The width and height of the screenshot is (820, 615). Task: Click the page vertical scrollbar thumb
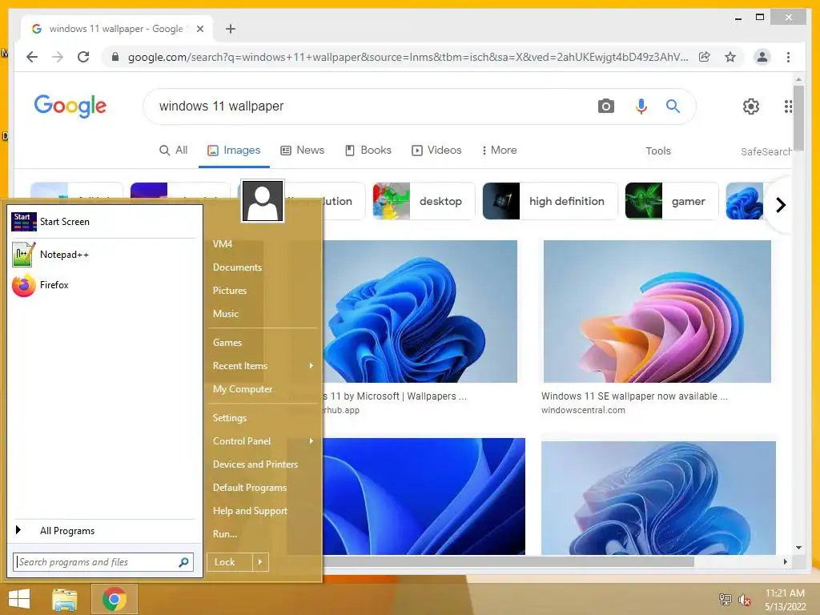798,118
